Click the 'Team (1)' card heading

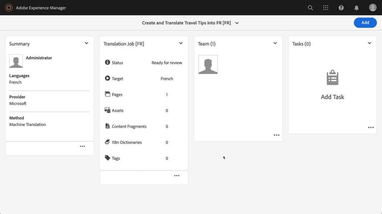[x=207, y=44]
